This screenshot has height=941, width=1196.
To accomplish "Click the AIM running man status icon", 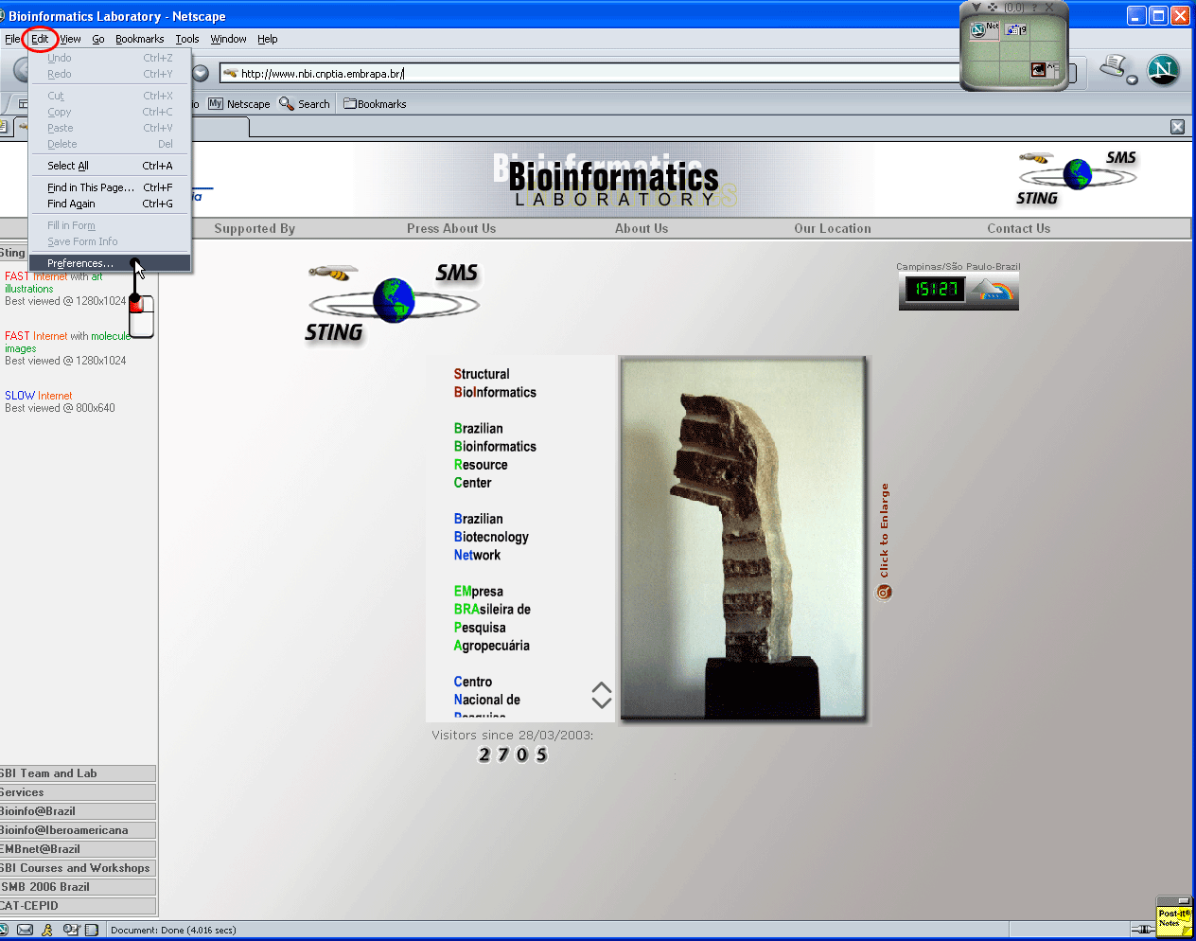I will [x=47, y=930].
